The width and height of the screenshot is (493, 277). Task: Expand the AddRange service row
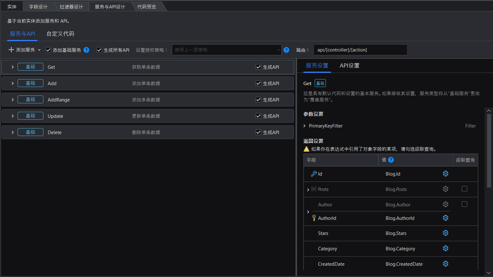tap(13, 100)
